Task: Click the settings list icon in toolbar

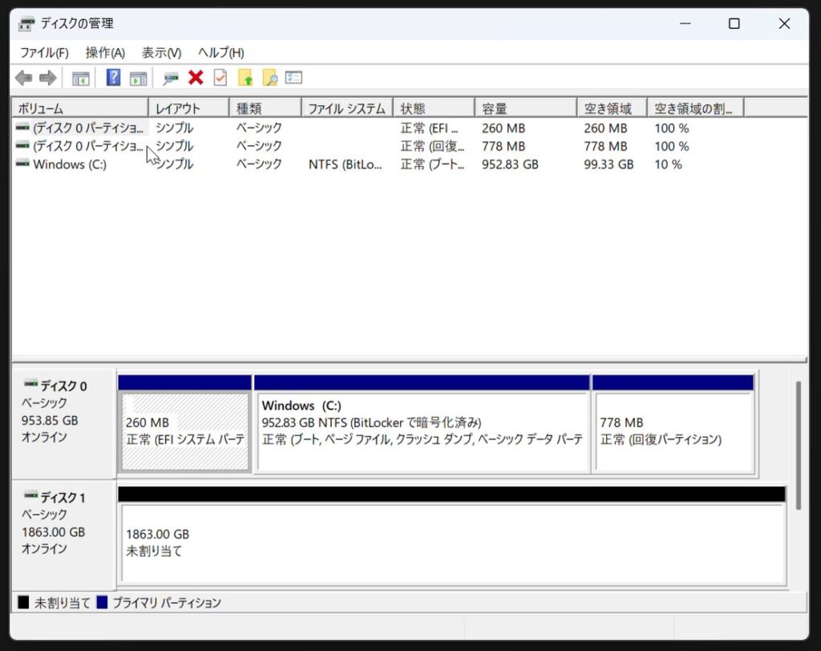Action: (x=293, y=78)
